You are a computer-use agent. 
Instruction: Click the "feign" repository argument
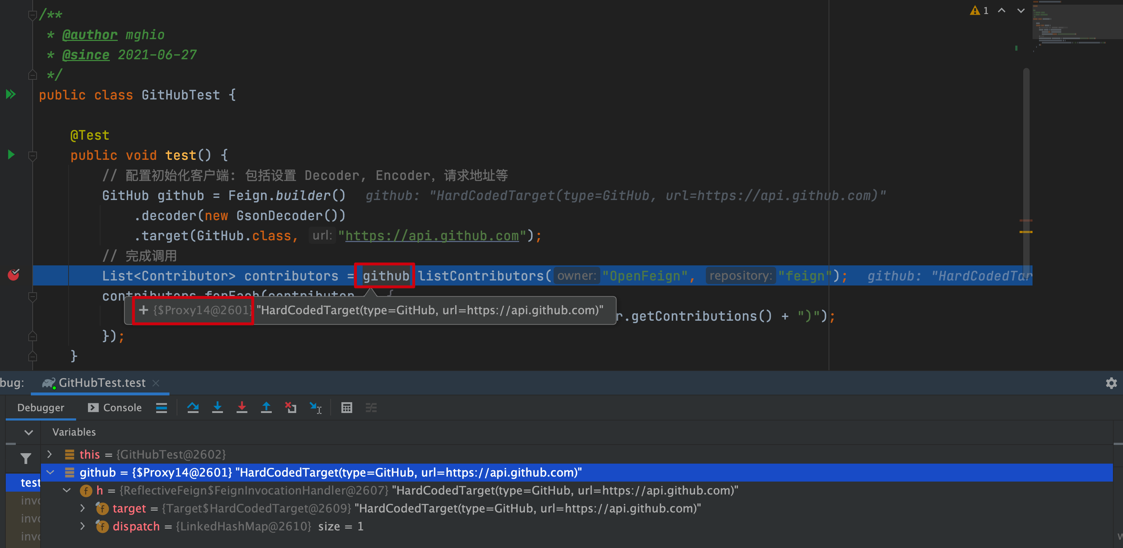[805, 275]
